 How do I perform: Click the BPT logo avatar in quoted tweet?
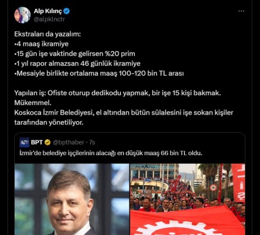[24, 142]
